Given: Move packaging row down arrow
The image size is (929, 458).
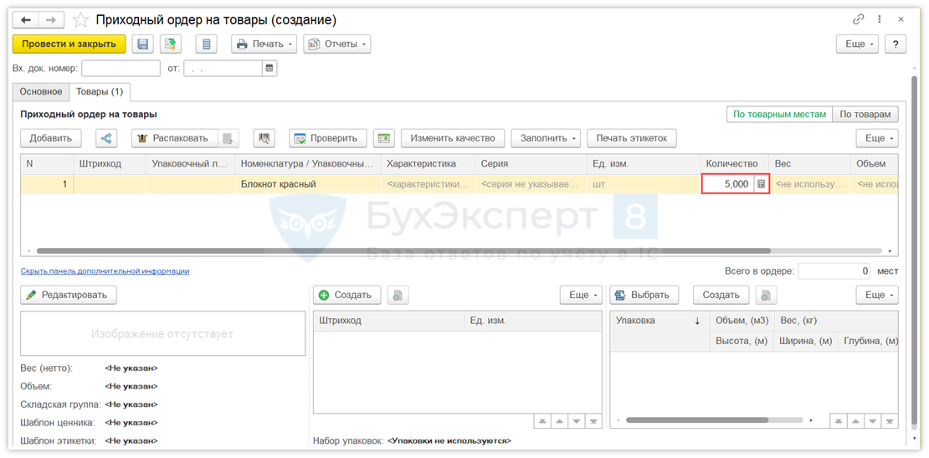Looking at the screenshot, I should point(872,421).
